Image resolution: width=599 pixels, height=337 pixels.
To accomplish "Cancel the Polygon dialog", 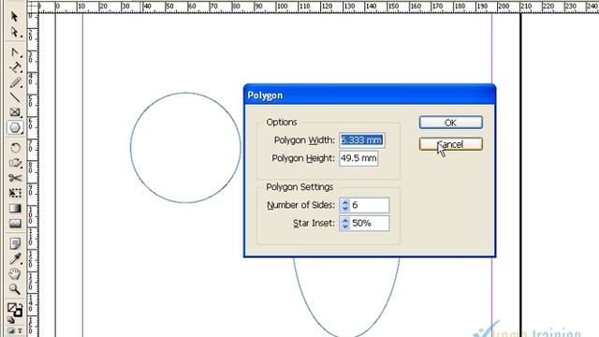I will (x=451, y=144).
